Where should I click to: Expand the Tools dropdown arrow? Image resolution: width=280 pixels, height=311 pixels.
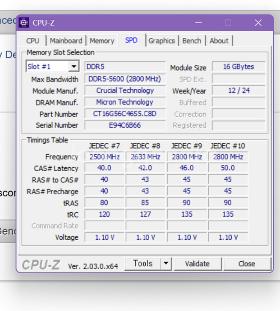point(166,263)
